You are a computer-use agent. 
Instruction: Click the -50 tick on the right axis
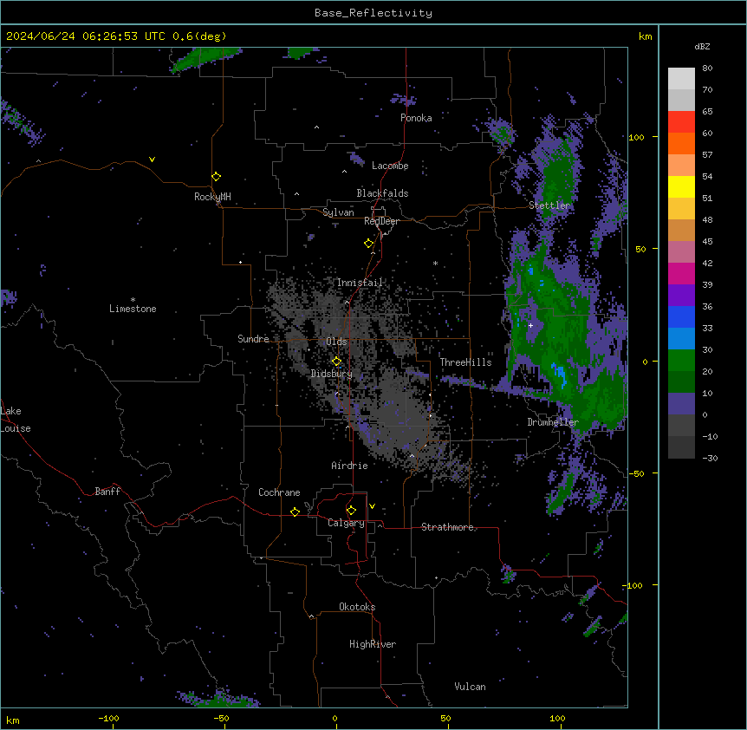pyautogui.click(x=636, y=473)
